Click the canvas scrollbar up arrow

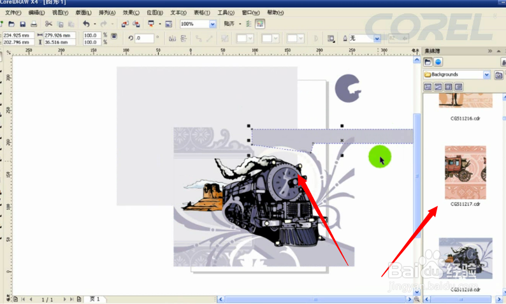[x=417, y=60]
